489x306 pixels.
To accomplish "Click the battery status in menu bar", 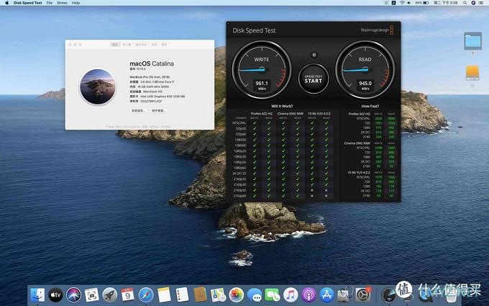I will tap(422, 3).
